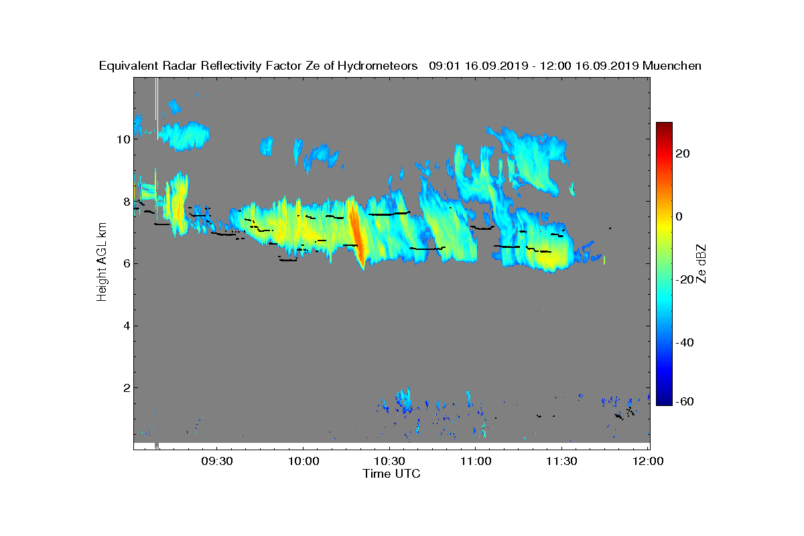Click the 12:00 time tick label
Screen dimensions: 804x536
click(648, 462)
